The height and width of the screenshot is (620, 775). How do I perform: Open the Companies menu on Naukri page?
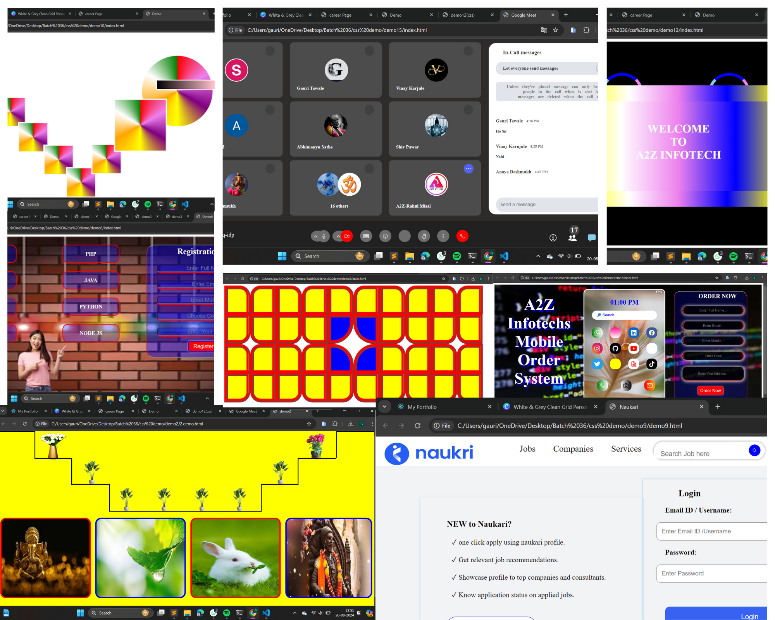click(x=573, y=449)
